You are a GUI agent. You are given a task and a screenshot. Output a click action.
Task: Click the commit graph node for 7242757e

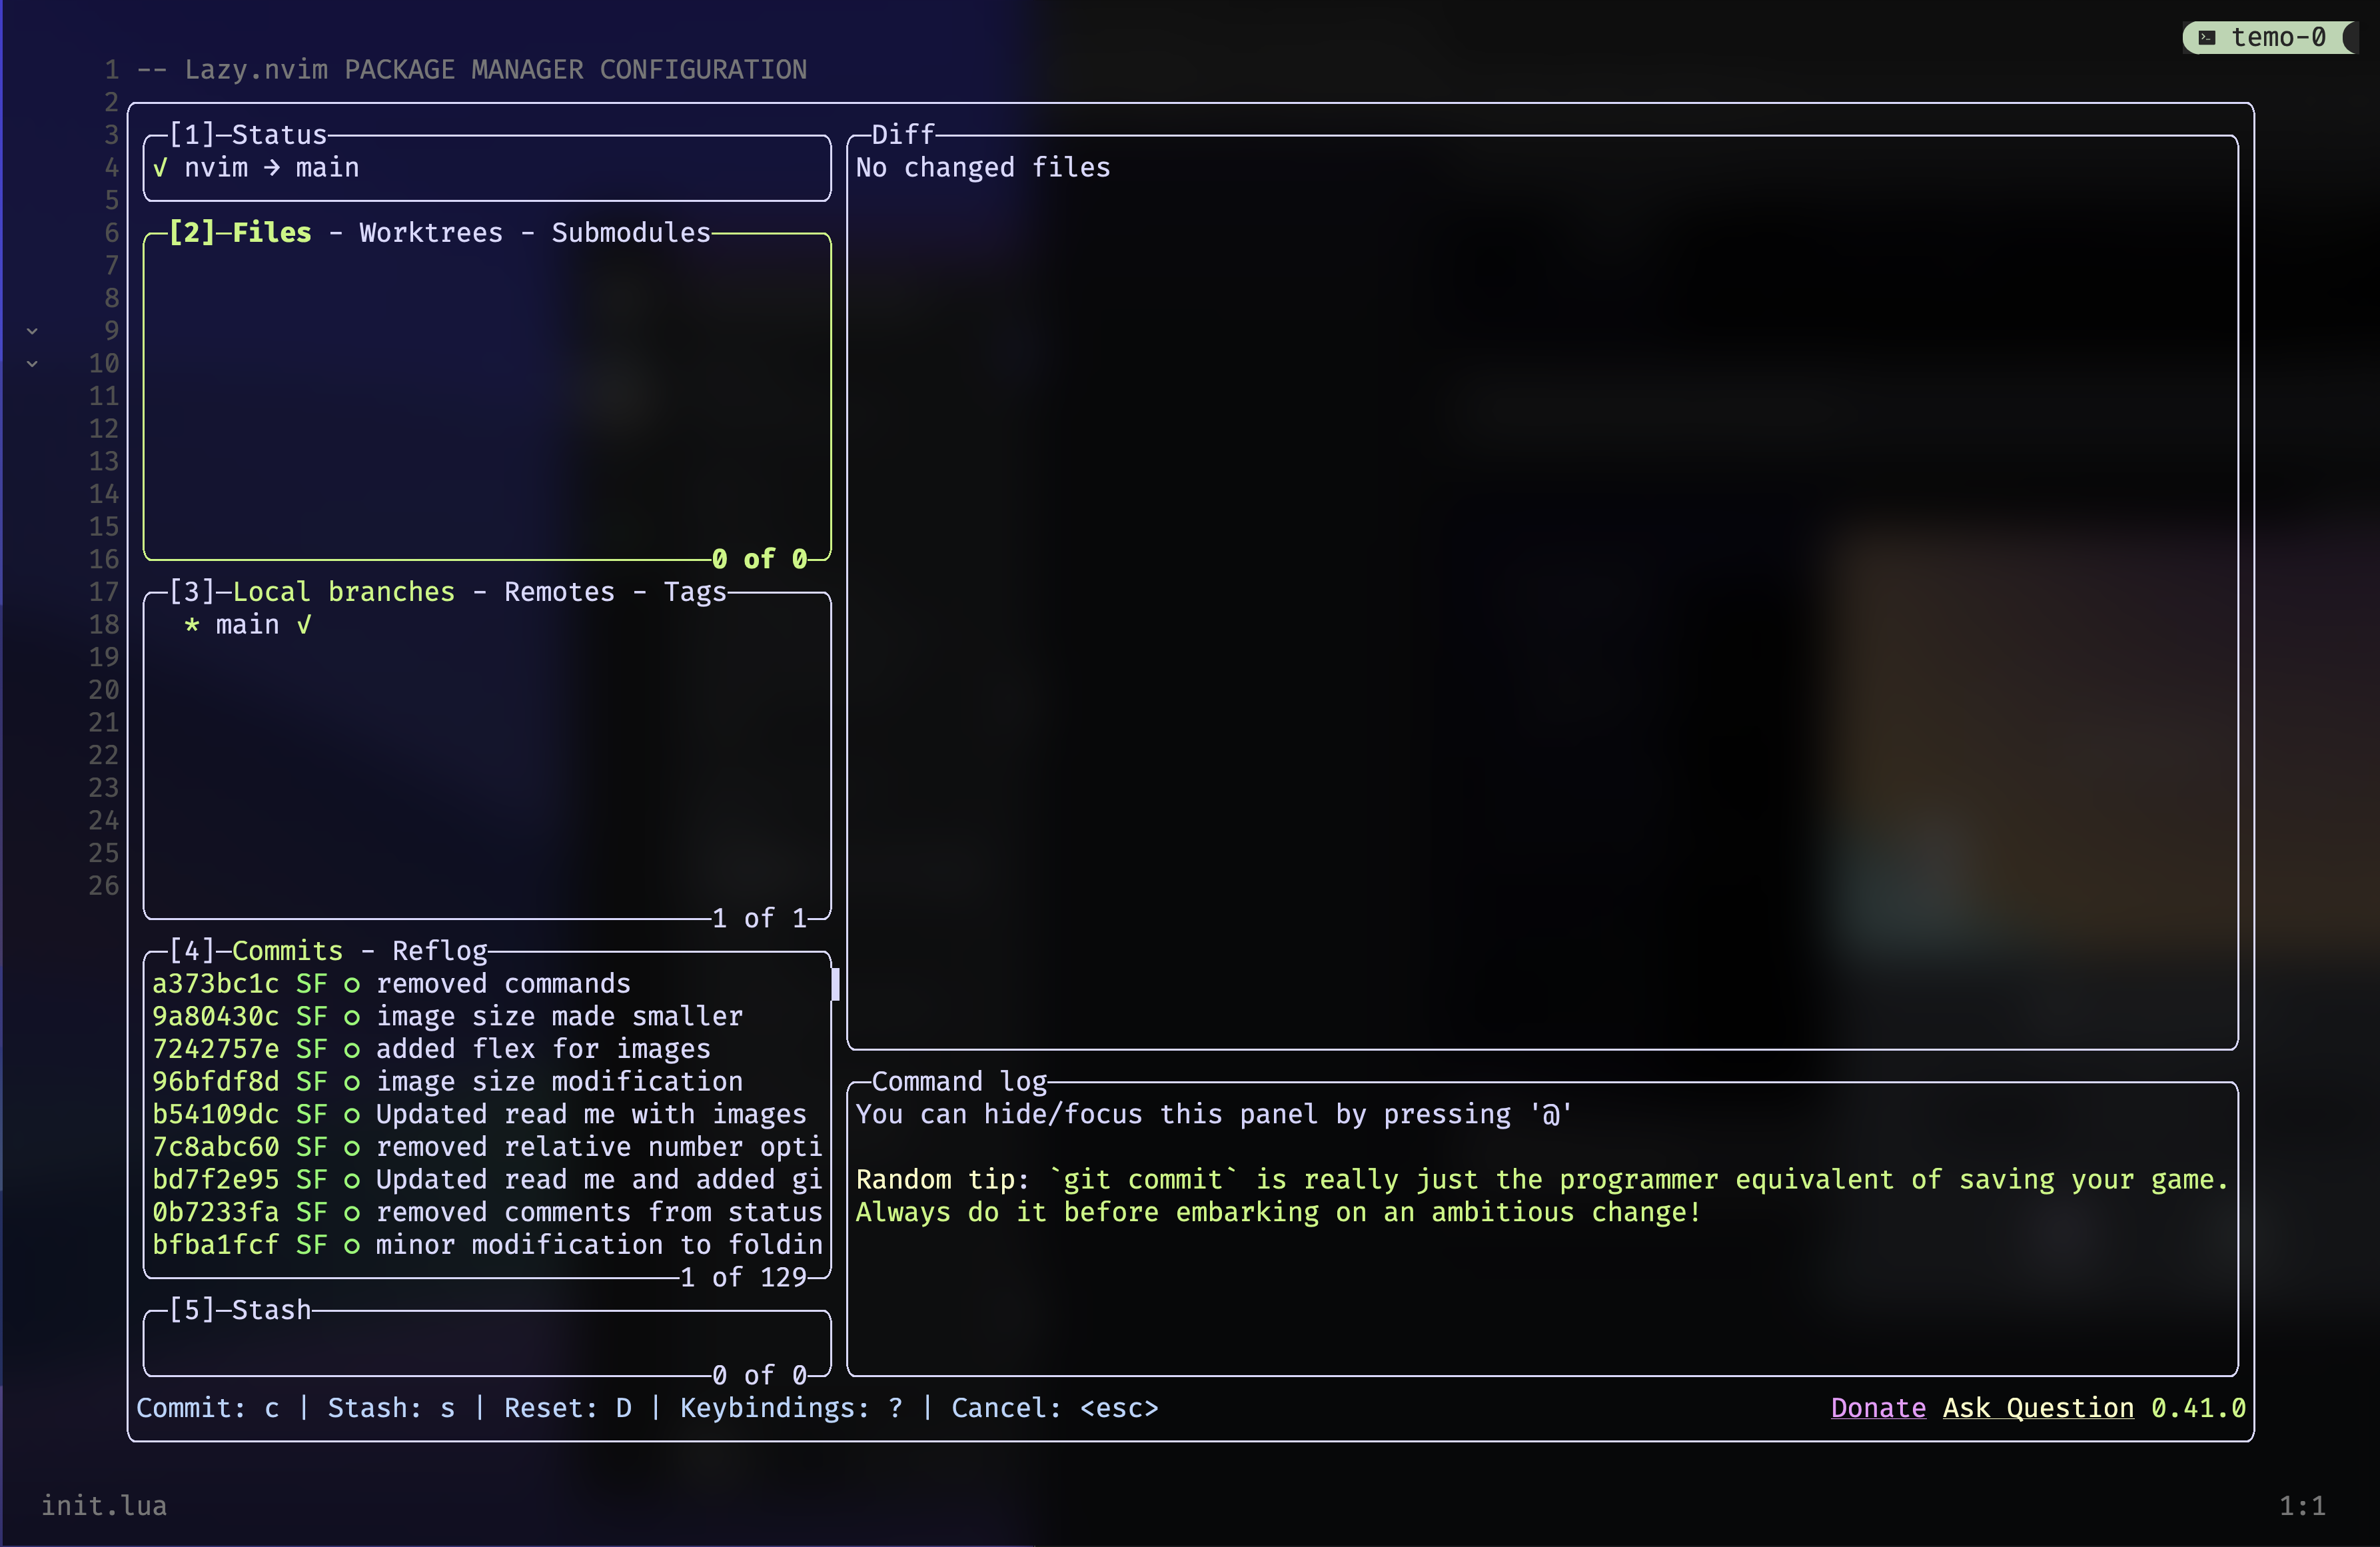click(x=352, y=1050)
